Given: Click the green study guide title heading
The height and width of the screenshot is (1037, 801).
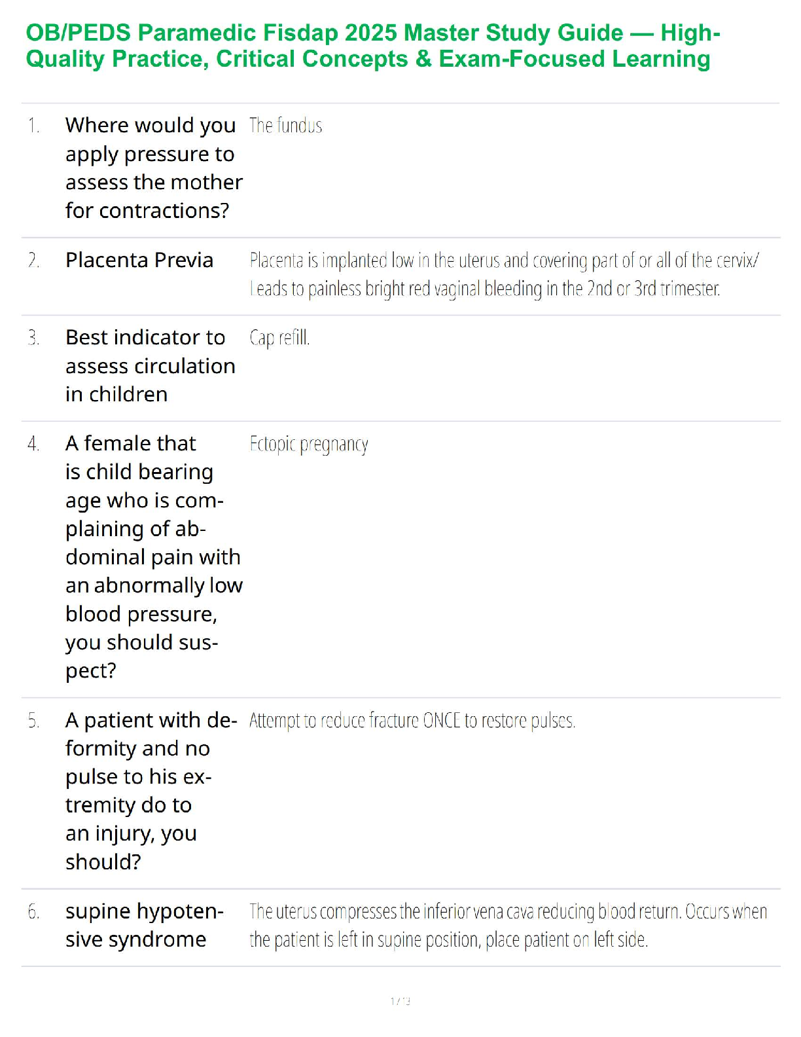Looking at the screenshot, I should [x=373, y=46].
